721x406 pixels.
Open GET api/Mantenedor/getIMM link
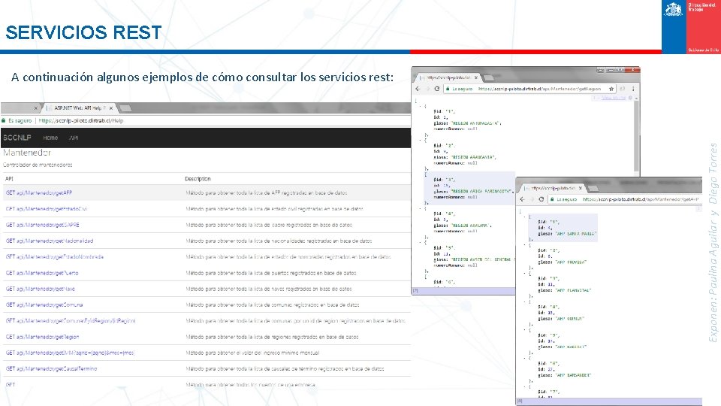click(70, 353)
